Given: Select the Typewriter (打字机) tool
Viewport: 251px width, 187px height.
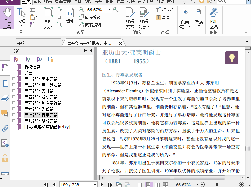Looking at the screenshot, I should 165,10.
